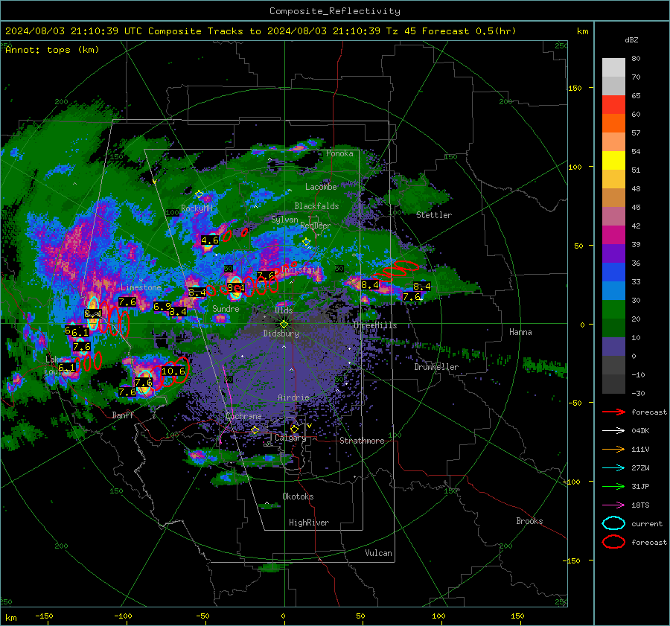The image size is (670, 626).
Task: Click the Ponoka city label
Action: pos(339,153)
